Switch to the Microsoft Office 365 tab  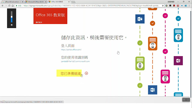[35, 2]
